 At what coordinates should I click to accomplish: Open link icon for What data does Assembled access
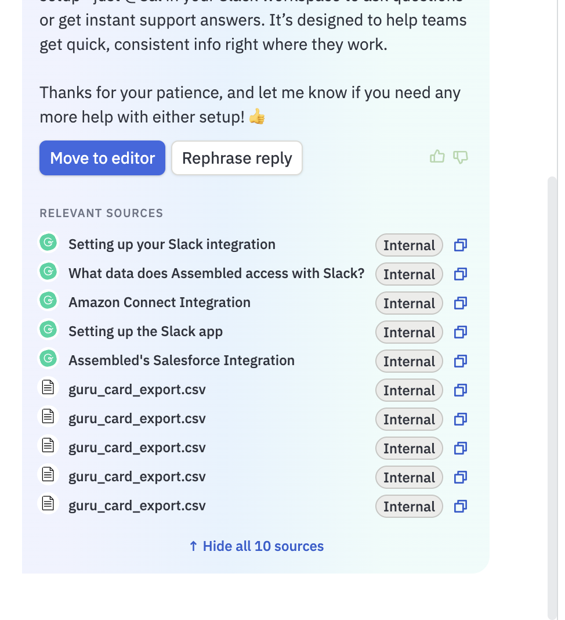pos(461,274)
